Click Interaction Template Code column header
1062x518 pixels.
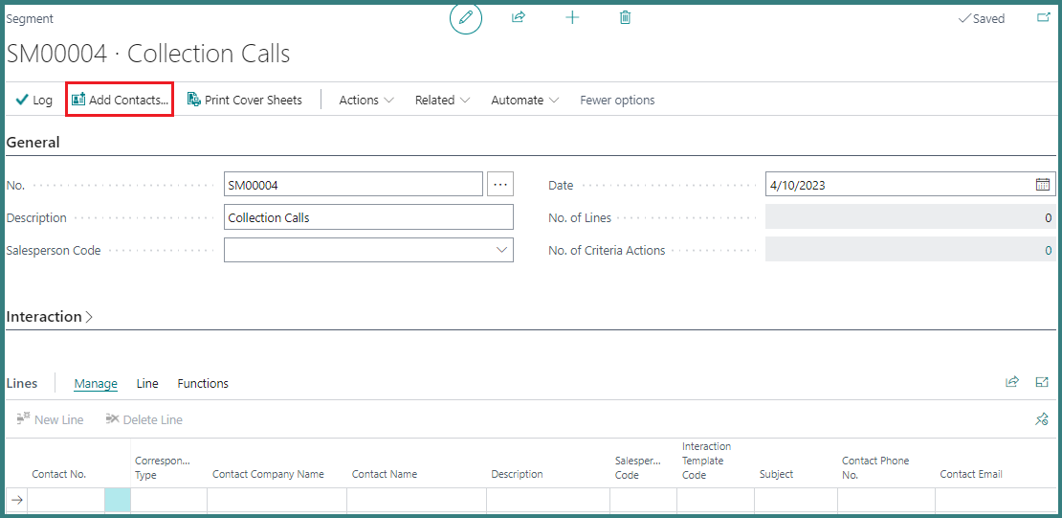pos(706,461)
